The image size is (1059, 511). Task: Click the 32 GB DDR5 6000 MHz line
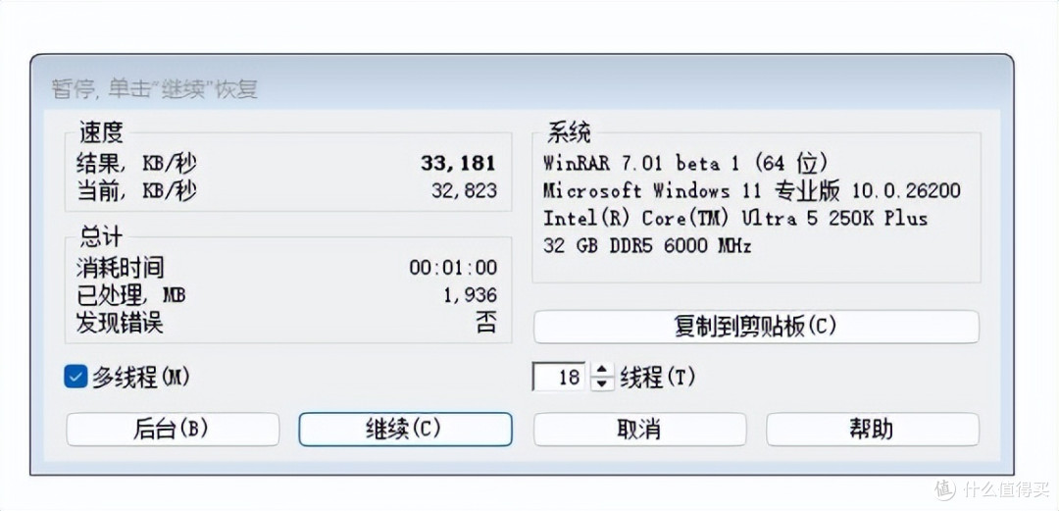point(647,245)
